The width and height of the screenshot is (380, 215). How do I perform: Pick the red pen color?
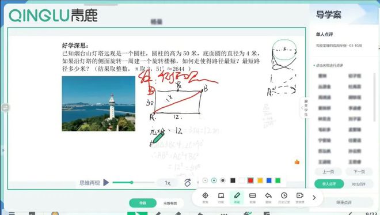[x=250, y=180]
